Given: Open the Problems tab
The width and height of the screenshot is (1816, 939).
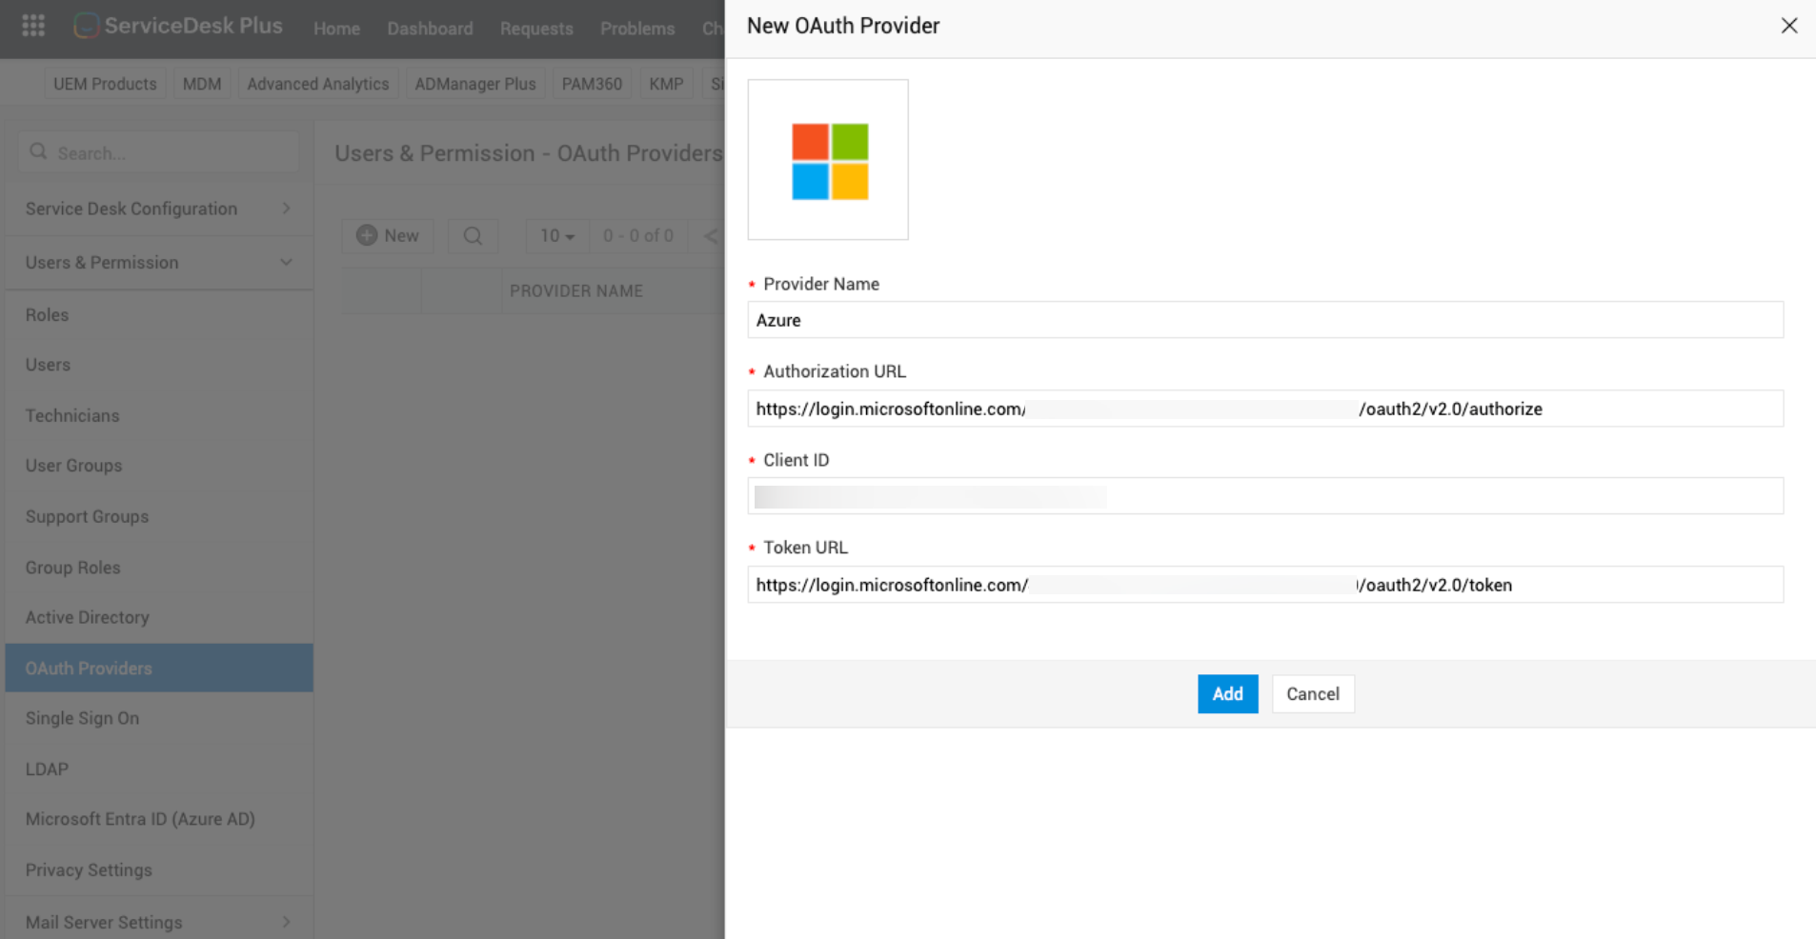Looking at the screenshot, I should click(637, 29).
